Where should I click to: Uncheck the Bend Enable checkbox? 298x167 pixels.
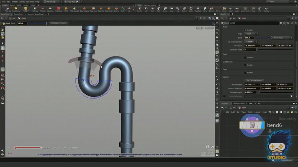click(245, 30)
